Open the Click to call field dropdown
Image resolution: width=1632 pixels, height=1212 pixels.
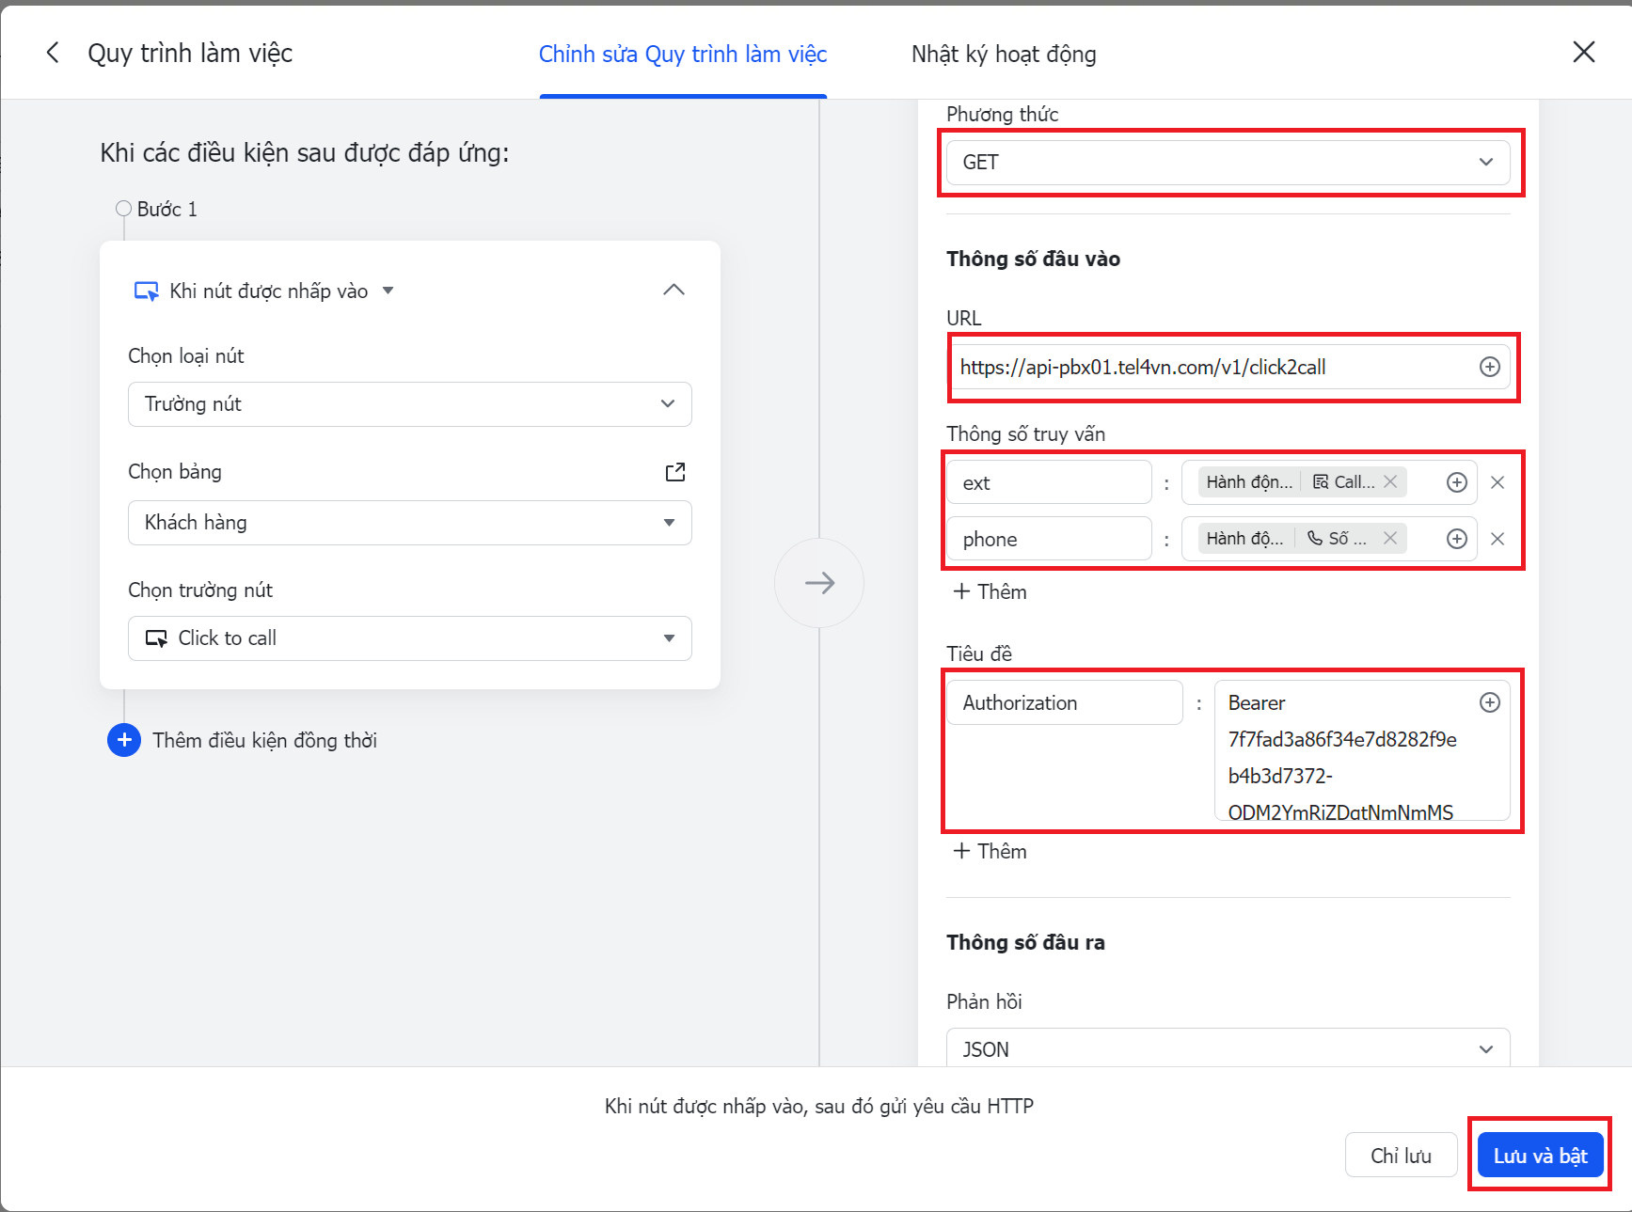pos(410,638)
